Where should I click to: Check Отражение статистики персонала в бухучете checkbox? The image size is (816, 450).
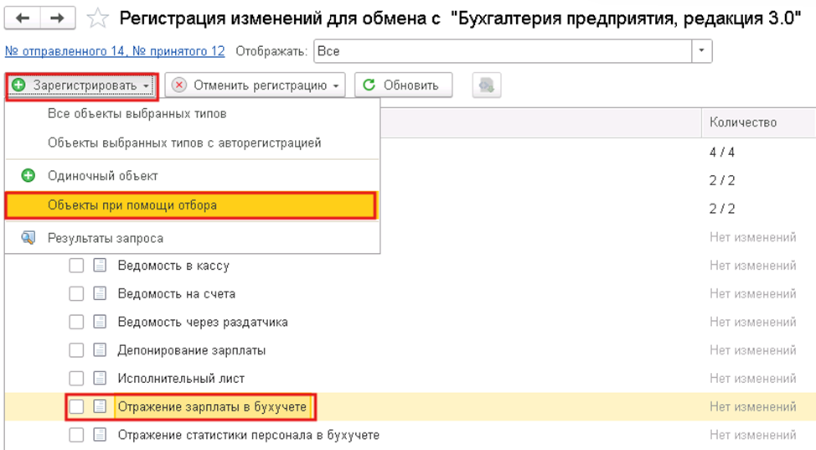[76, 434]
